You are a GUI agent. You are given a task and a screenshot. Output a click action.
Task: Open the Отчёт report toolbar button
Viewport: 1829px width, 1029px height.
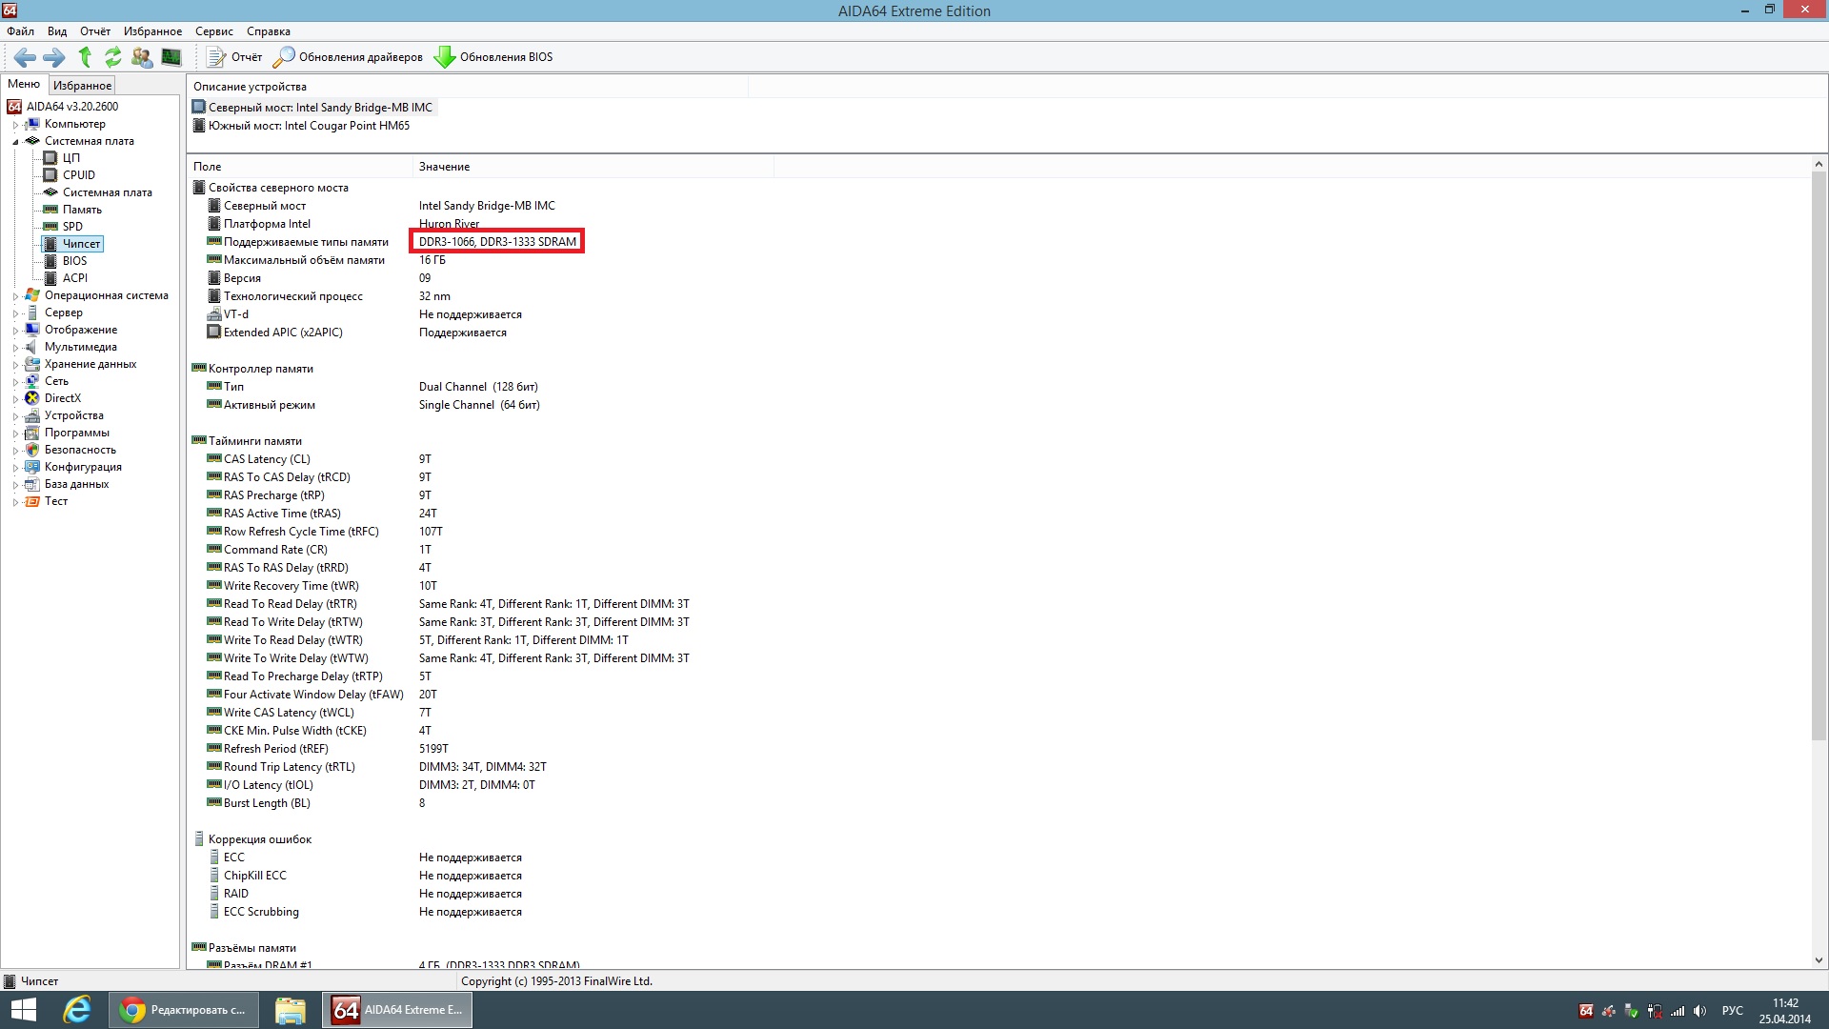pos(234,57)
